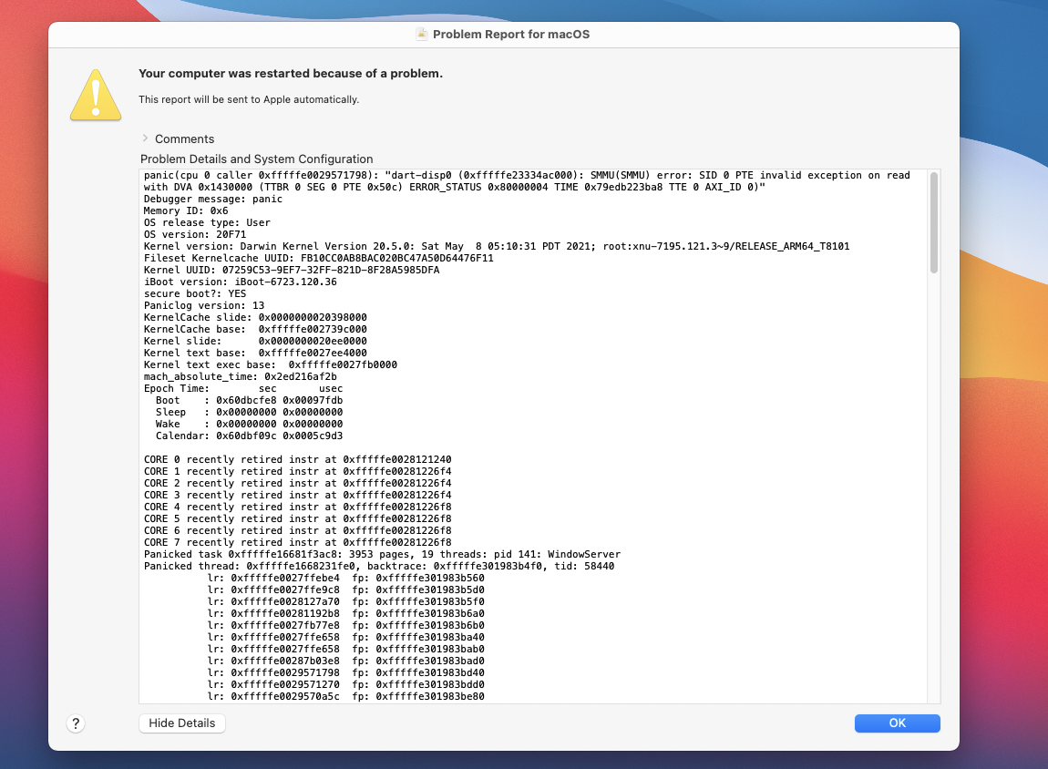Image resolution: width=1048 pixels, height=769 pixels.
Task: Click the 'KernelCache base' line
Action: tap(255, 330)
